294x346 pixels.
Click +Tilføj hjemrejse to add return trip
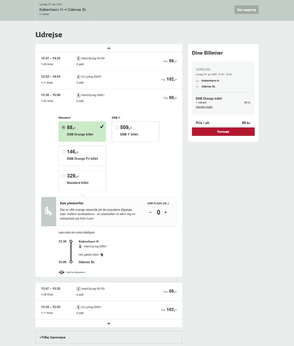pyautogui.click(x=109, y=337)
